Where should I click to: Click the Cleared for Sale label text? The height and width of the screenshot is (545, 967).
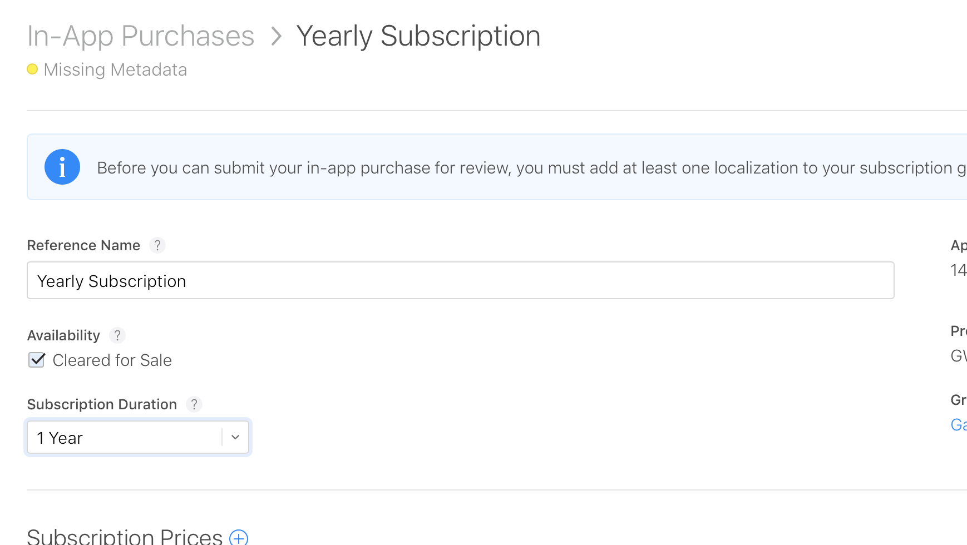tap(112, 360)
